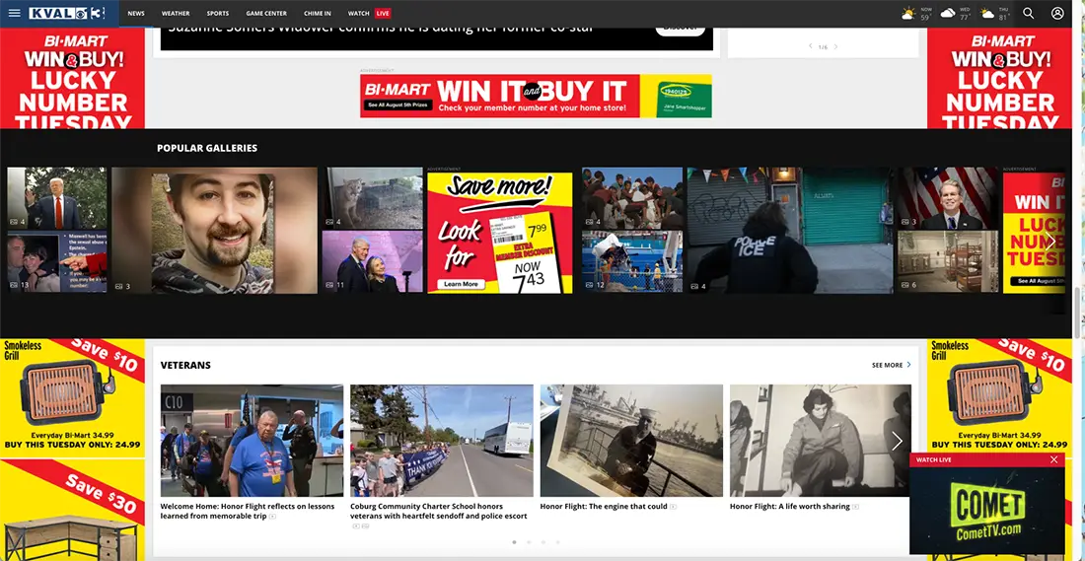Advance Popular Galleries with right arrow

[x=1049, y=240]
